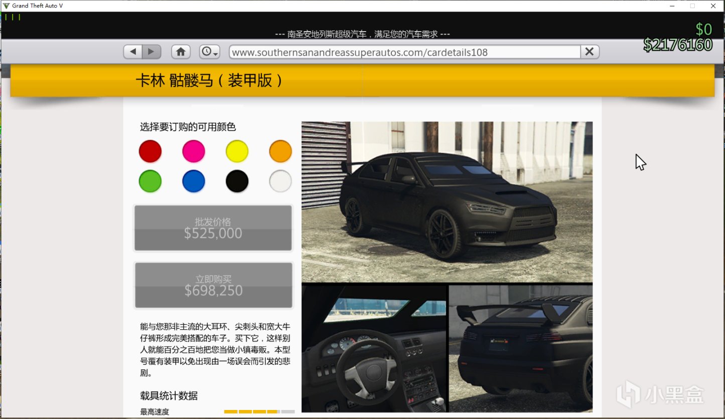Open the browser home page
Image resolution: width=725 pixels, height=419 pixels.
point(181,52)
